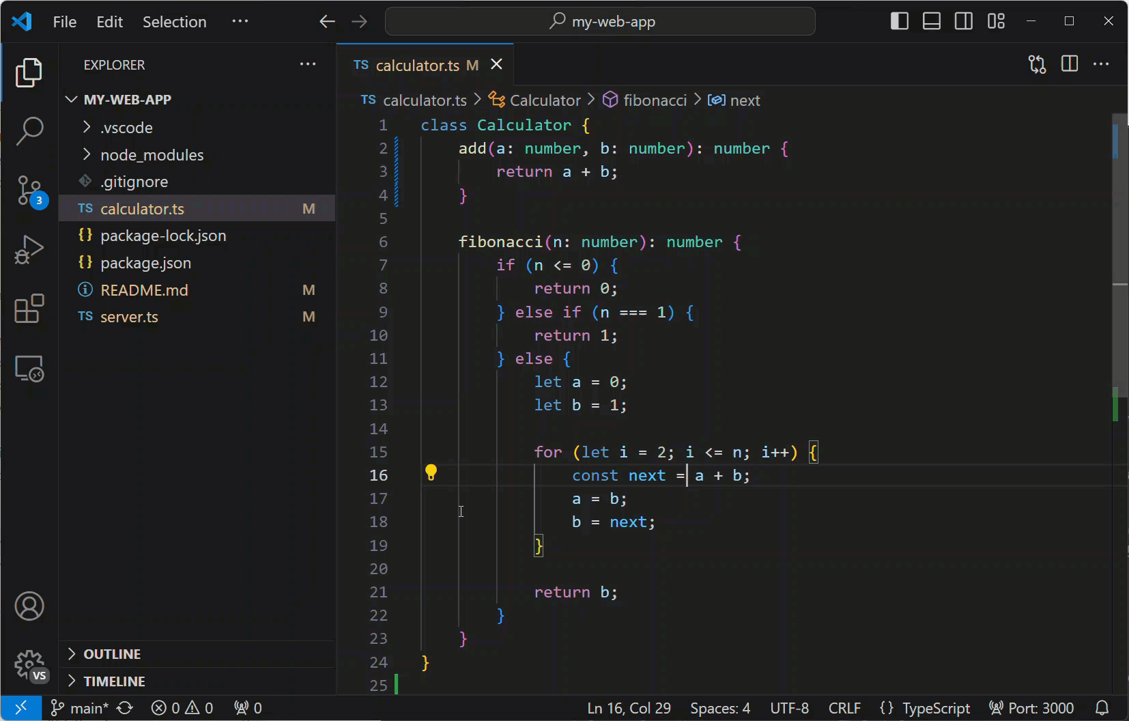
Task: Click the lightbulb code action icon
Action: click(x=431, y=472)
